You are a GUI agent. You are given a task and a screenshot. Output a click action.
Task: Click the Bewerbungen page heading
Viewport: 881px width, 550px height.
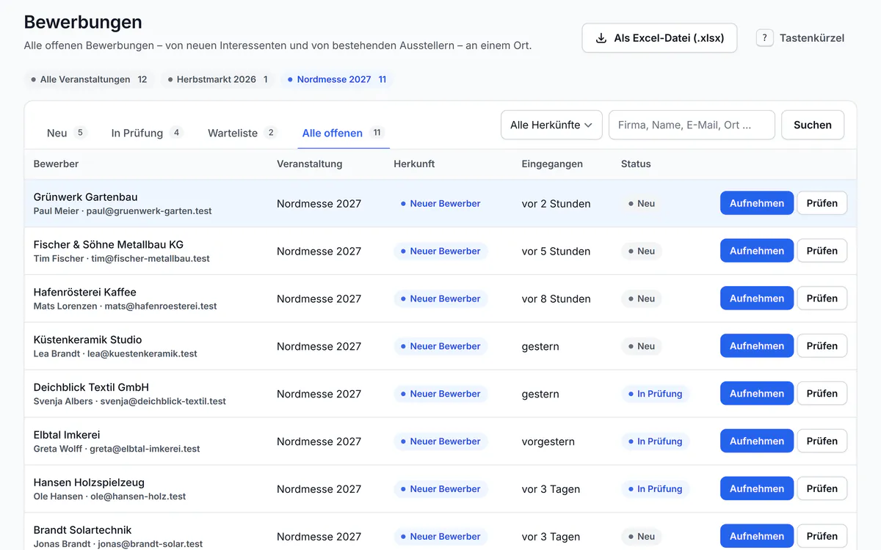[83, 22]
